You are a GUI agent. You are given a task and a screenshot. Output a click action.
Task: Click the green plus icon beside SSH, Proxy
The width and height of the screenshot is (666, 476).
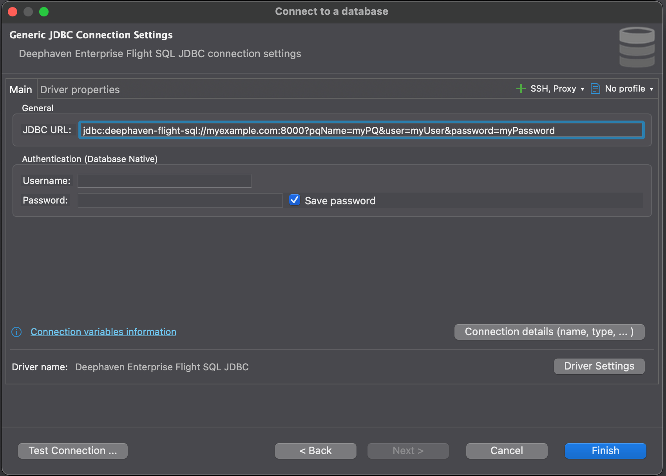click(521, 88)
